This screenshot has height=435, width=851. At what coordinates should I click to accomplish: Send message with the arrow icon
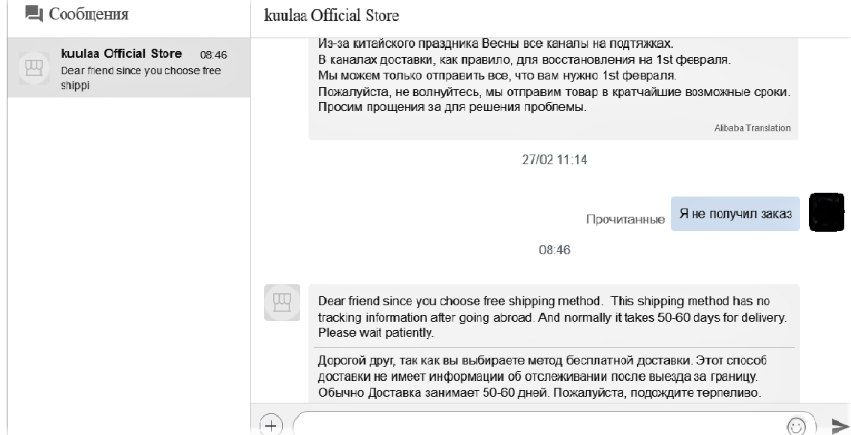click(x=839, y=425)
